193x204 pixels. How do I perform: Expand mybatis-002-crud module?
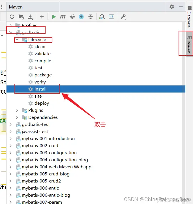[11, 146]
